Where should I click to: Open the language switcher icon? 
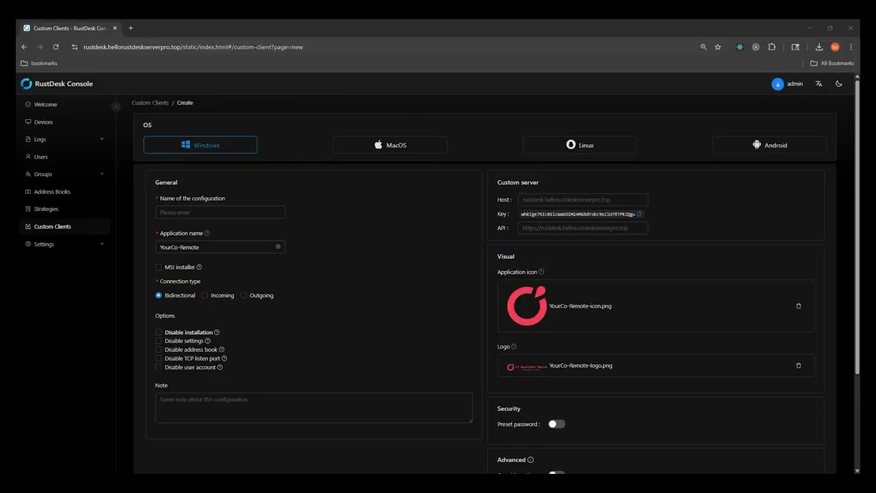point(819,84)
